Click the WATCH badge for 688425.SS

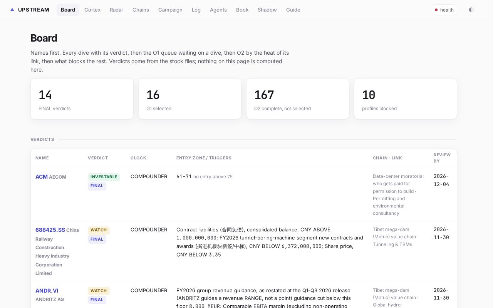point(99,230)
